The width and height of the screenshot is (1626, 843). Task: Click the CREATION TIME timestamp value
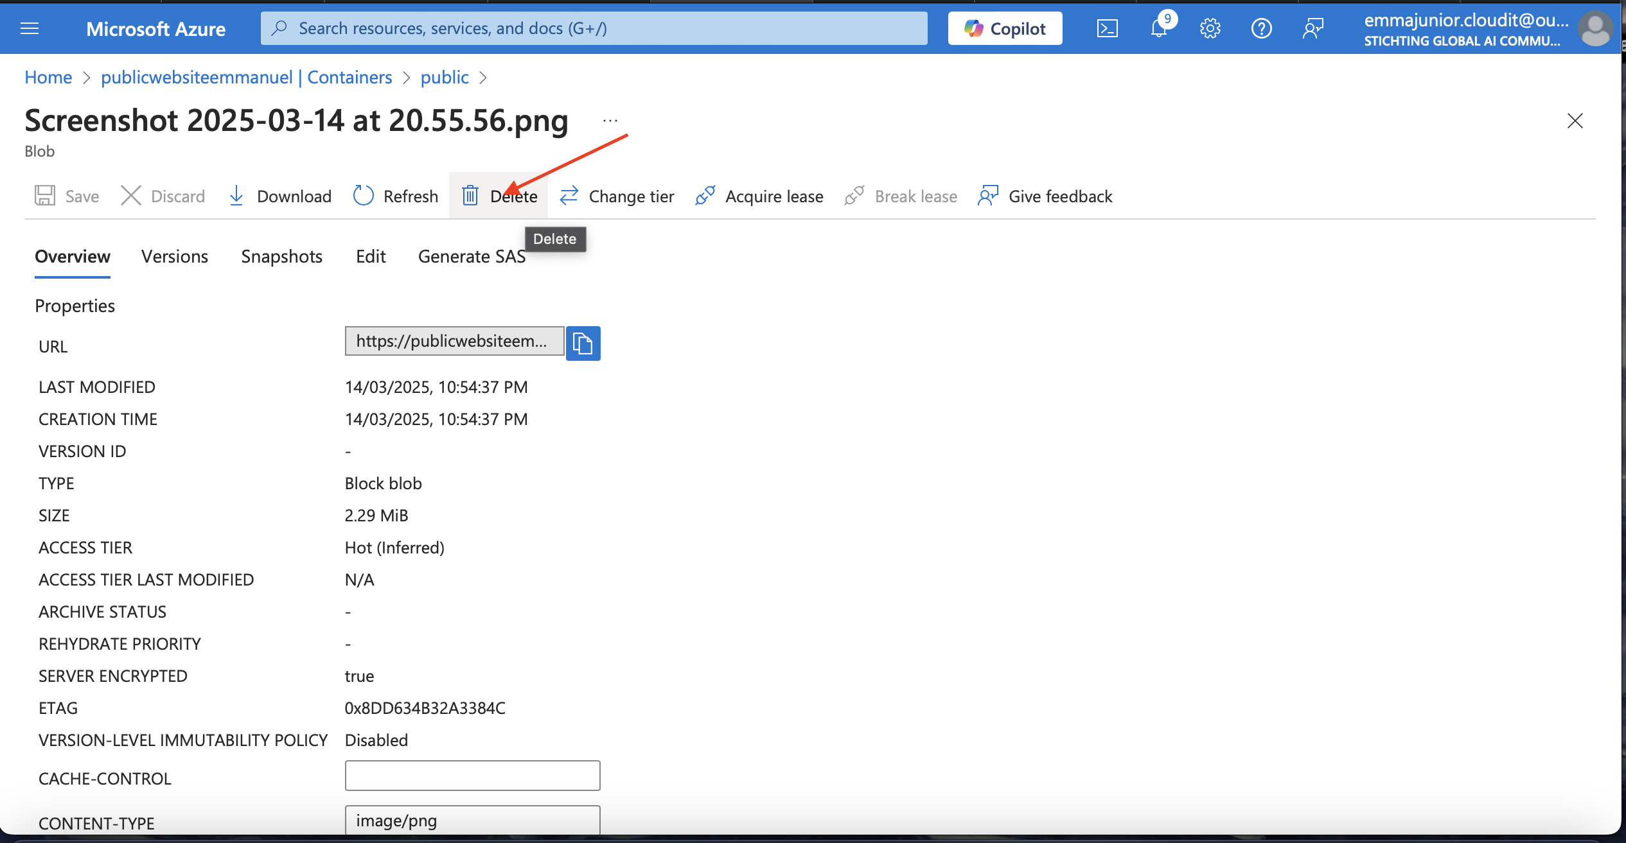436,419
